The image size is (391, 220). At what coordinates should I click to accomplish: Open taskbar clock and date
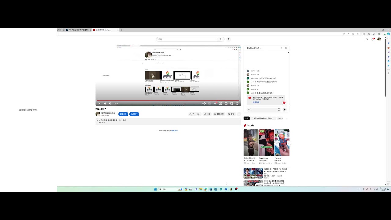tap(383, 189)
